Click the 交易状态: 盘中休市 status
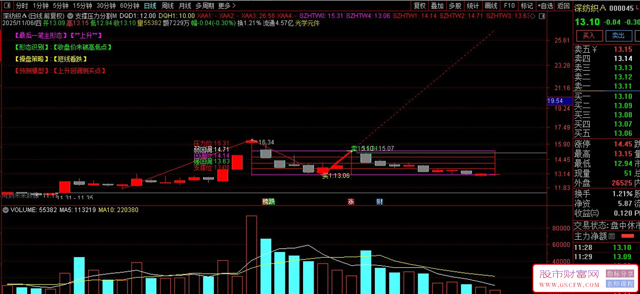 [607, 225]
